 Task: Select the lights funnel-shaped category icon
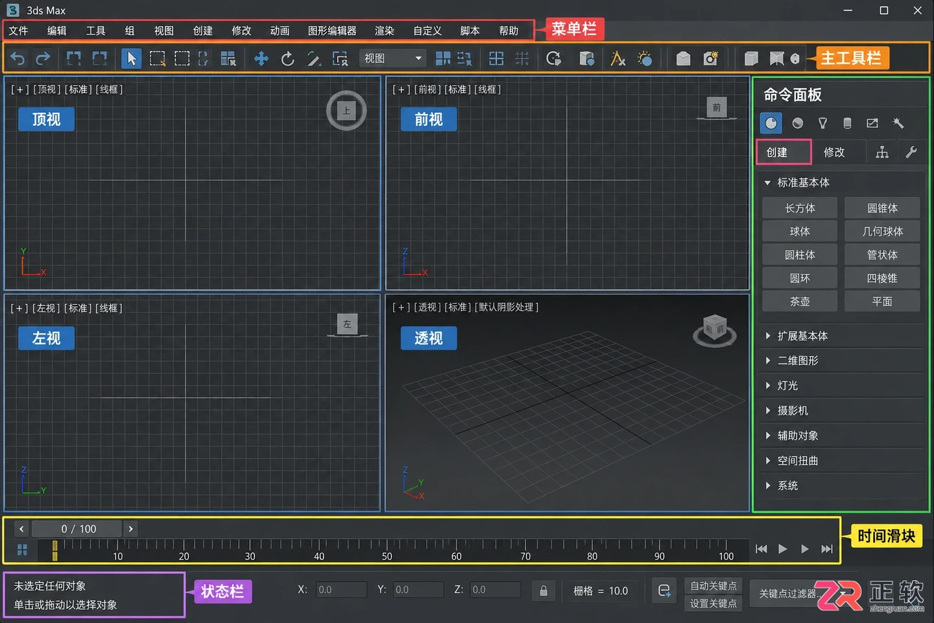(x=822, y=123)
